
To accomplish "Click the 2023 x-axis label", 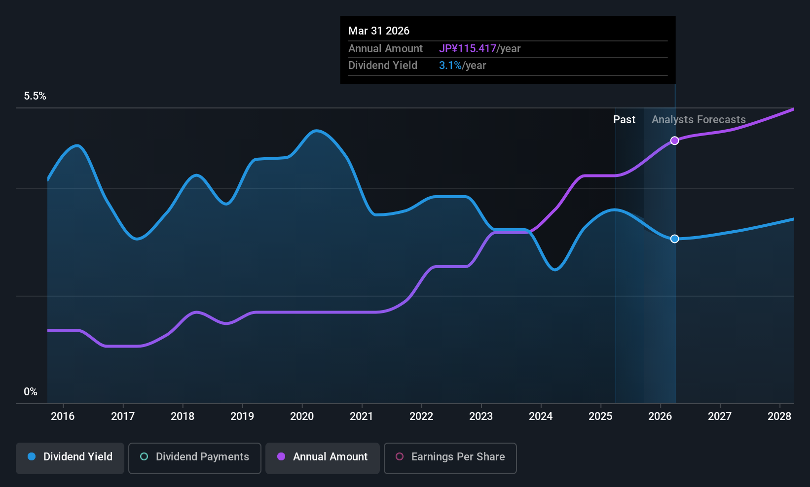I will pyautogui.click(x=481, y=417).
